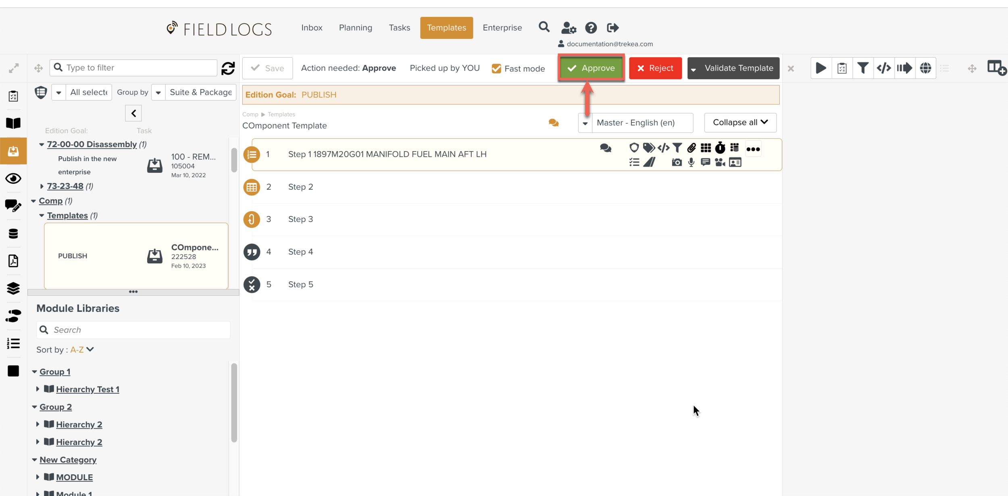Click the layers stack icon in sidebar
Image resolution: width=1008 pixels, height=496 pixels.
coord(13,288)
